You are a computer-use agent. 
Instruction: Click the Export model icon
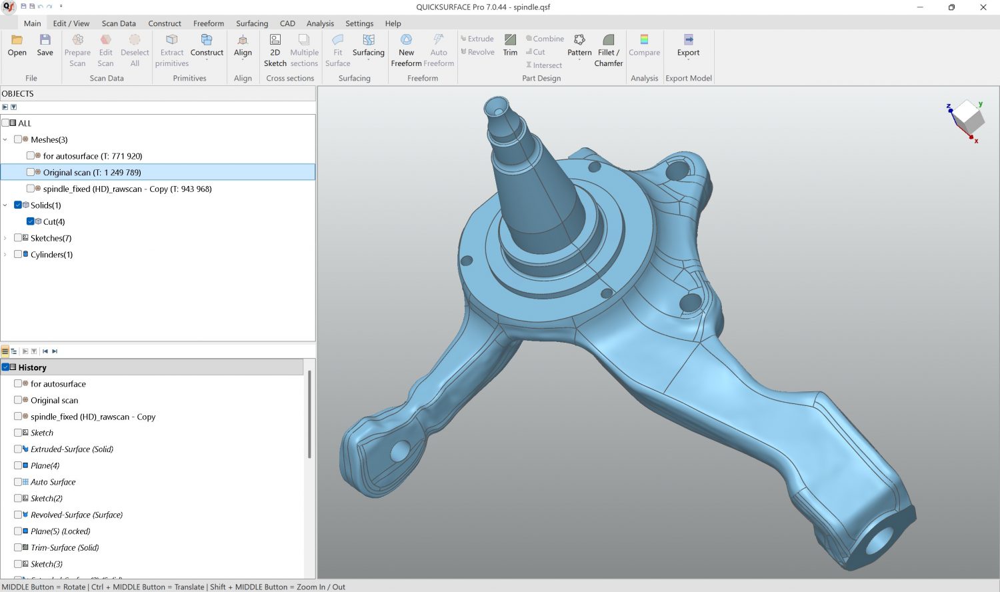pyautogui.click(x=688, y=41)
